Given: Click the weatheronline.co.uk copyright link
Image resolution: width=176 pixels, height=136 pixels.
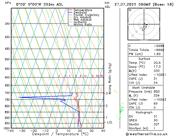Looking at the screenshot, I should click(x=147, y=134).
